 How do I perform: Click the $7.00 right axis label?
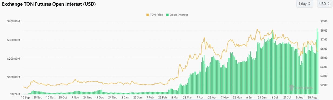[324, 40]
